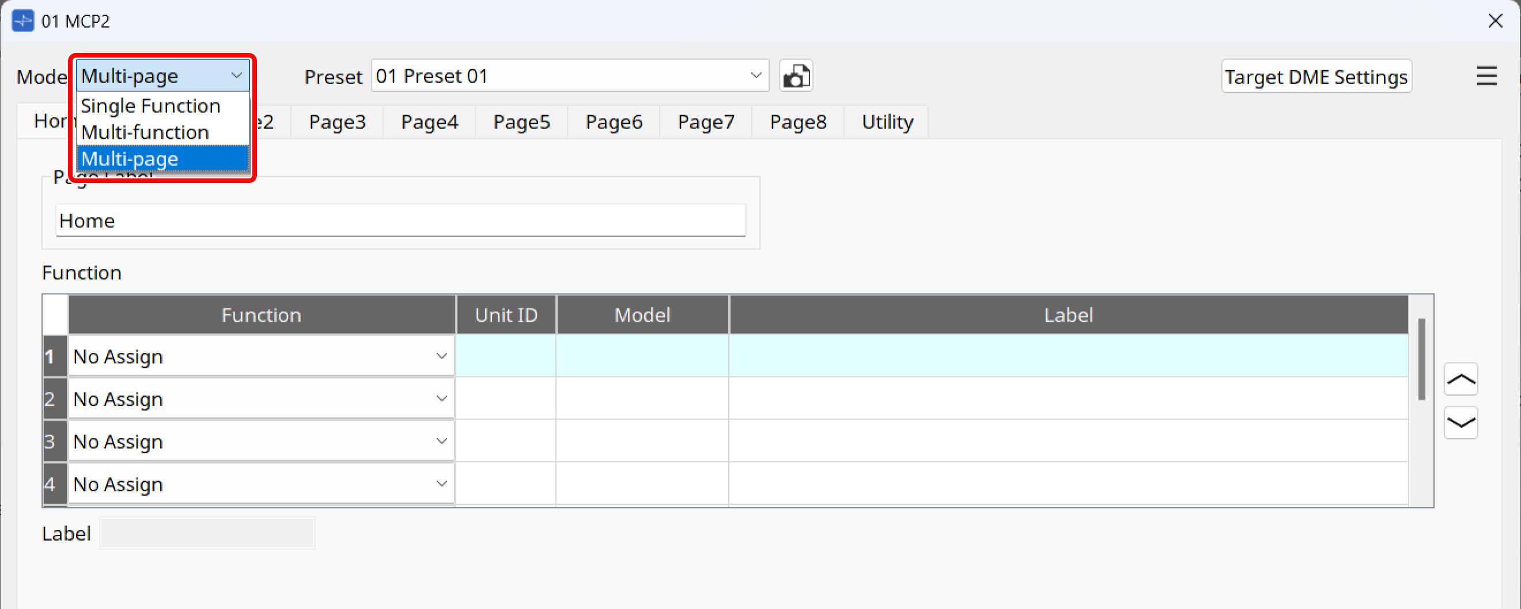Screen dimensions: 1521x609
Task: Click the chevron on the Preset combo box
Action: [758, 75]
